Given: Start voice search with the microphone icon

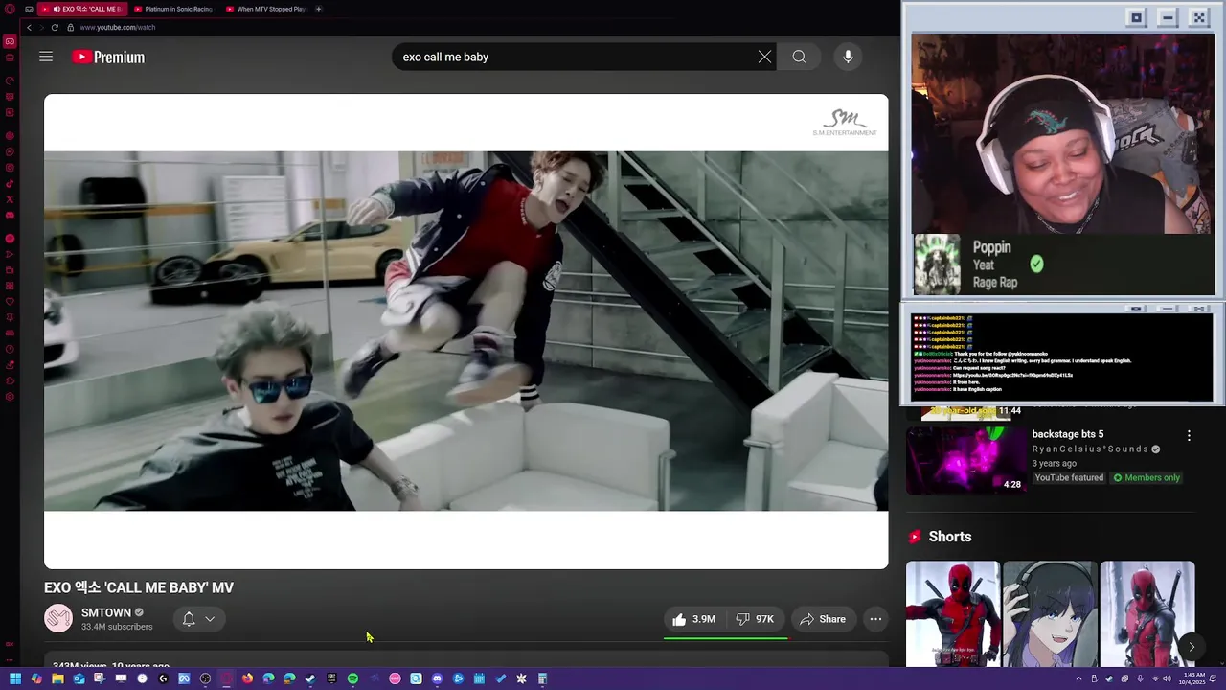Looking at the screenshot, I should point(848,57).
